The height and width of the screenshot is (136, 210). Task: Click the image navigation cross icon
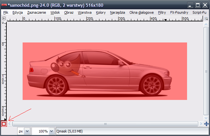click(206, 124)
